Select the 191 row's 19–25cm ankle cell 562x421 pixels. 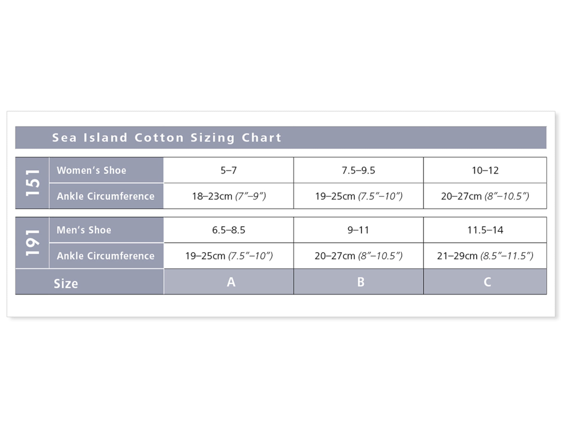coord(228,256)
